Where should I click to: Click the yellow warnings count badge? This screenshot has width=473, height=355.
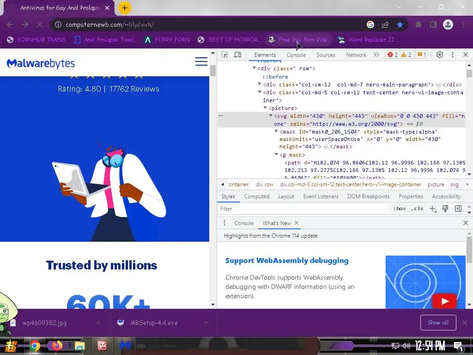tap(406, 55)
